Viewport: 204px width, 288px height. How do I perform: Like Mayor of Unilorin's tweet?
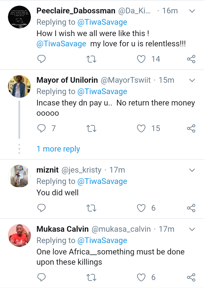click(141, 129)
